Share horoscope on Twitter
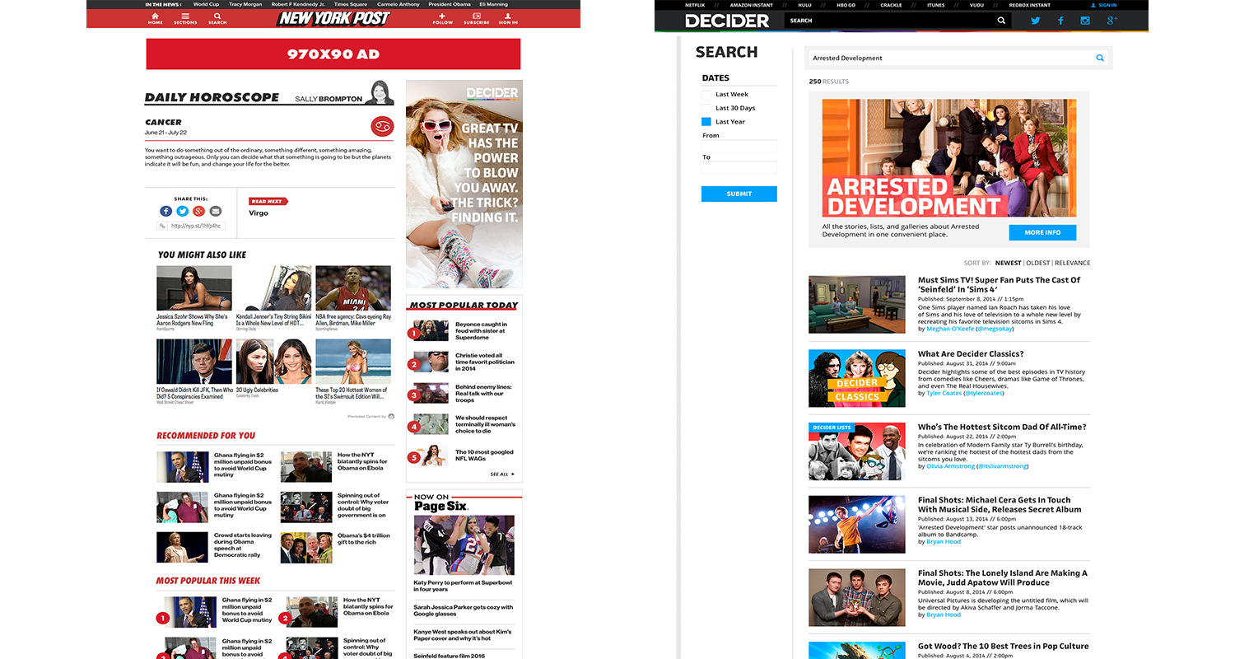 pyautogui.click(x=182, y=211)
